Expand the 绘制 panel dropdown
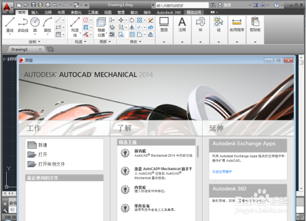 (x=34, y=42)
